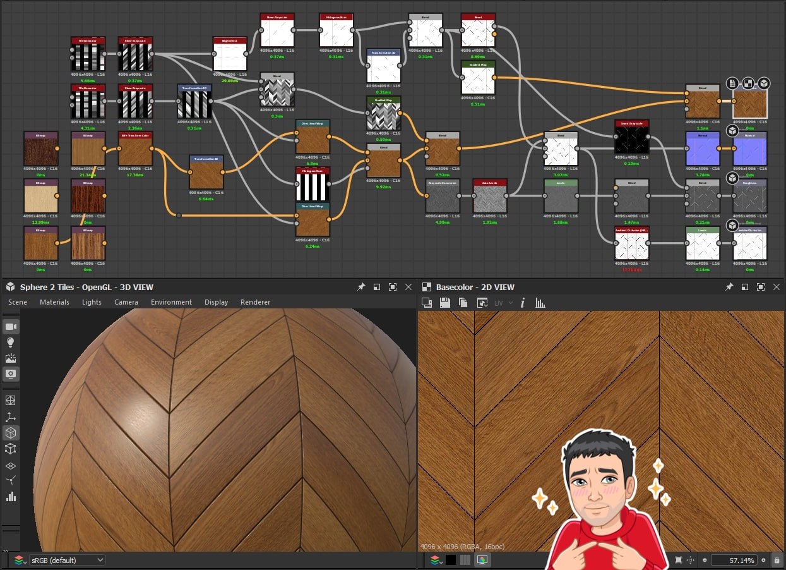The height and width of the screenshot is (570, 786).
Task: Toggle the camera icon in the 3D view sidebar
Action: [11, 326]
